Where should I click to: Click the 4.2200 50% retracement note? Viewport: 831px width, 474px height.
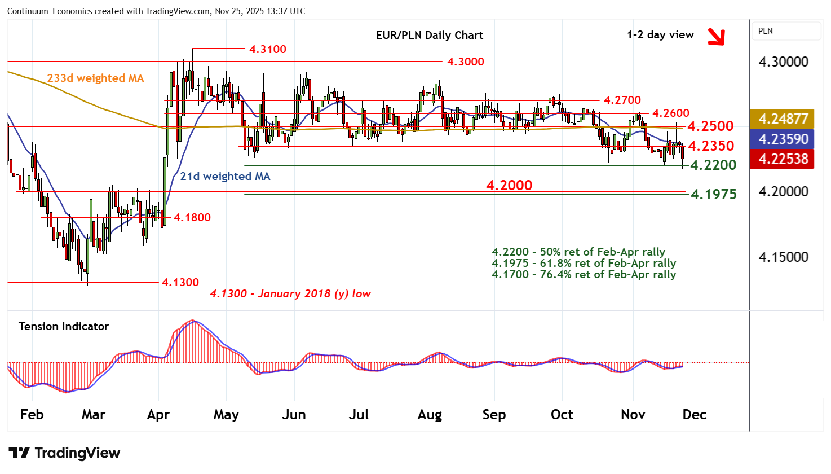(x=578, y=252)
